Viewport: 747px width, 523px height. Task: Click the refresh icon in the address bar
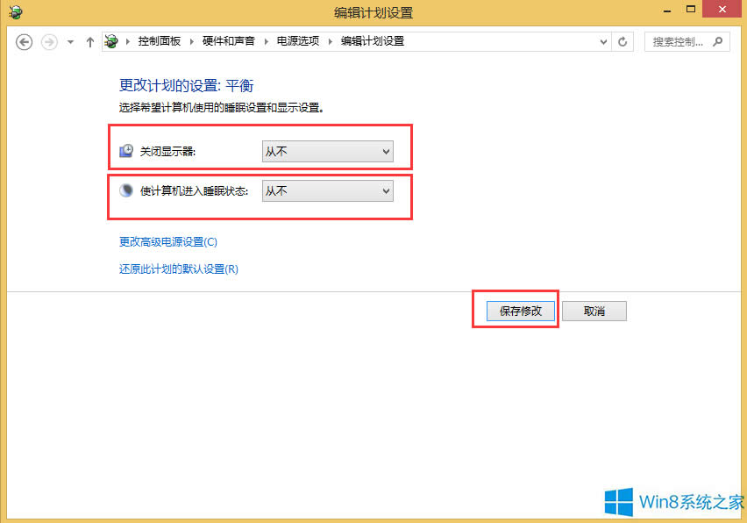pyautogui.click(x=622, y=41)
